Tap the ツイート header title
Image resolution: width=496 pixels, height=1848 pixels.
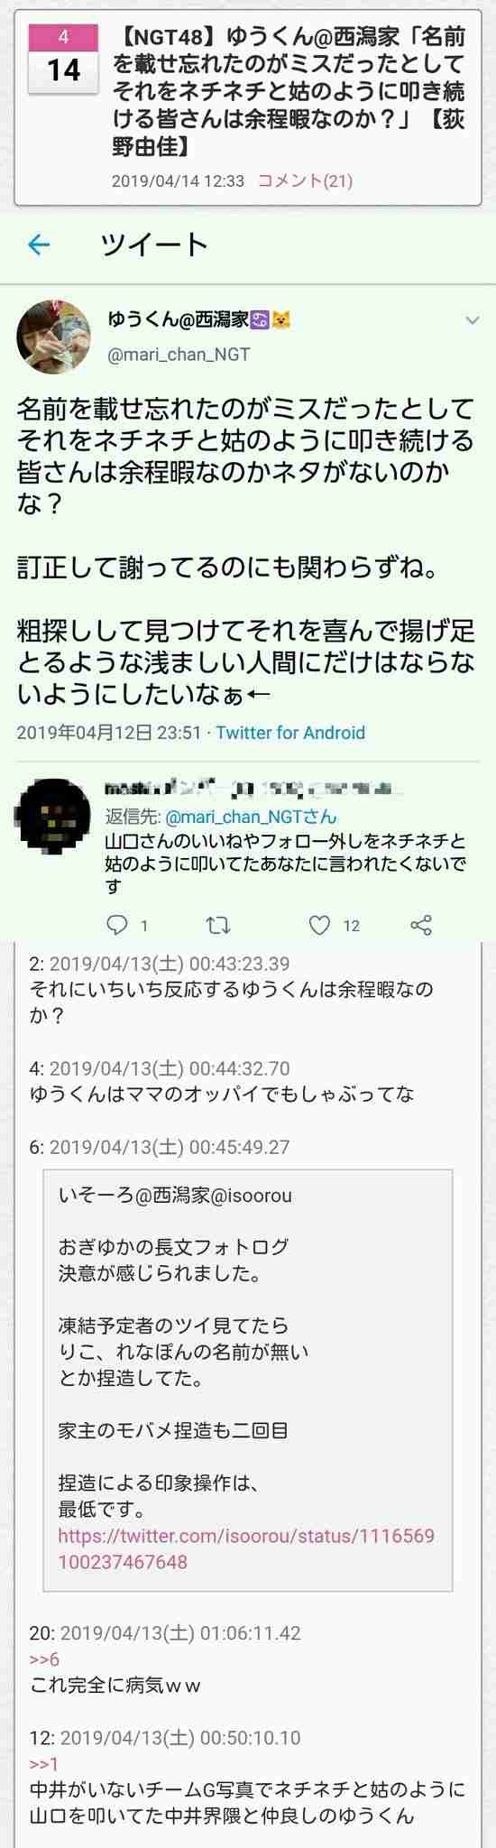155,245
